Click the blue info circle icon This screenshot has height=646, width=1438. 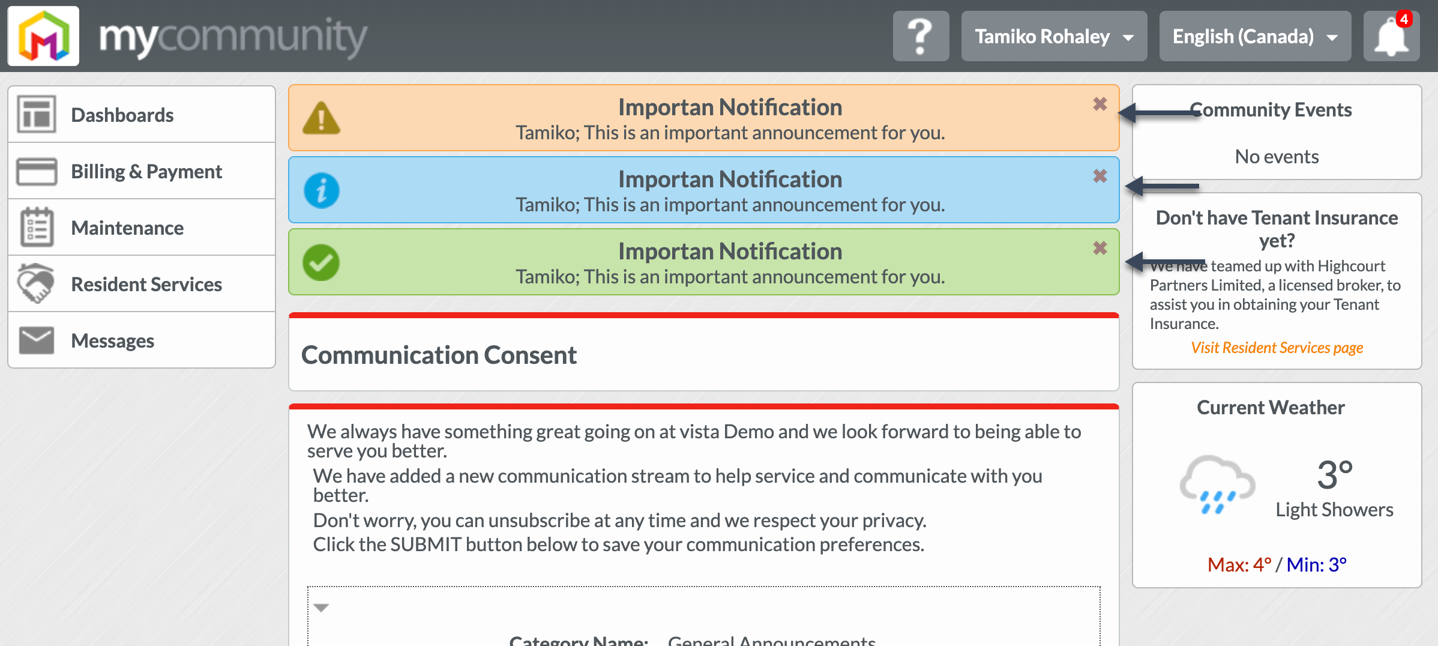321,191
